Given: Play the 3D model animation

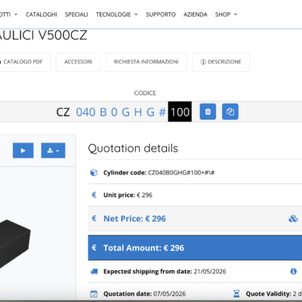Looking at the screenshot, I should 23,150.
